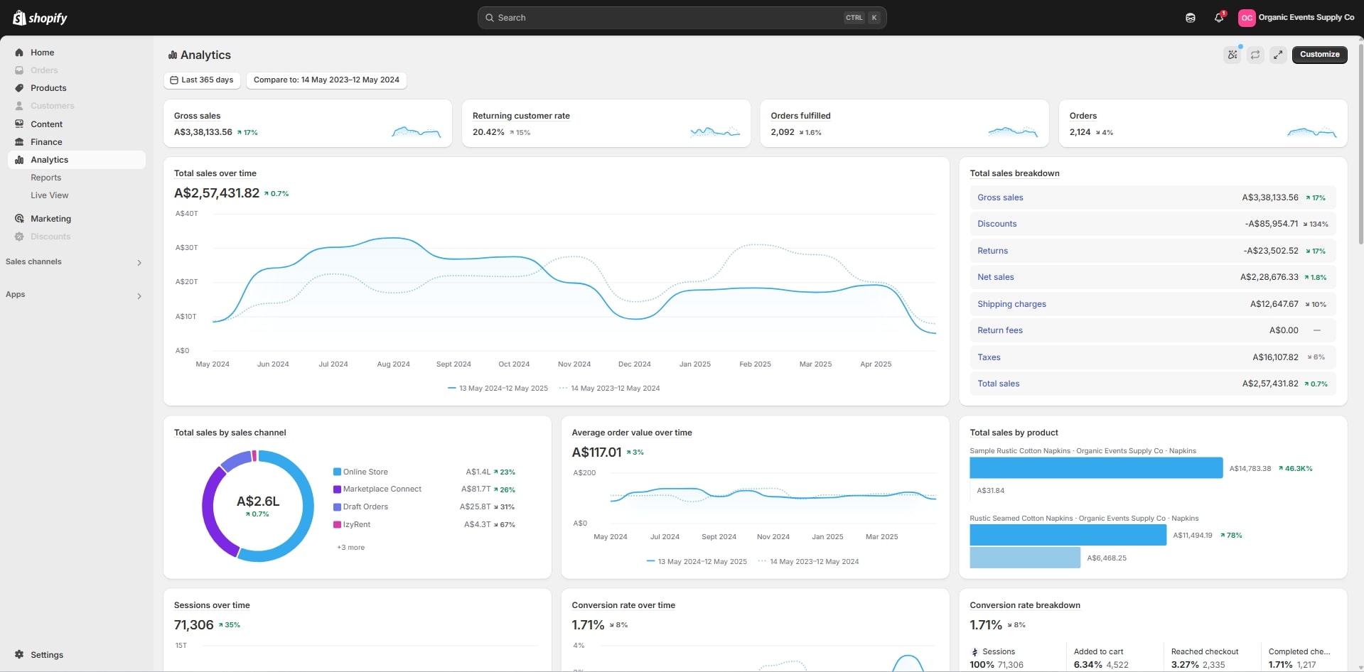Open the Sidekick assistant face icon
This screenshot has width=1364, height=672.
pos(1191,18)
